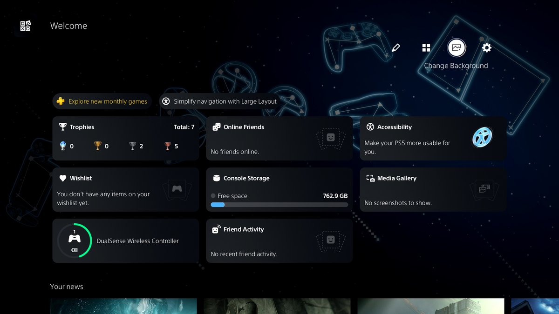Open the Trophies card showing Total 7
559x314 pixels.
(x=125, y=140)
